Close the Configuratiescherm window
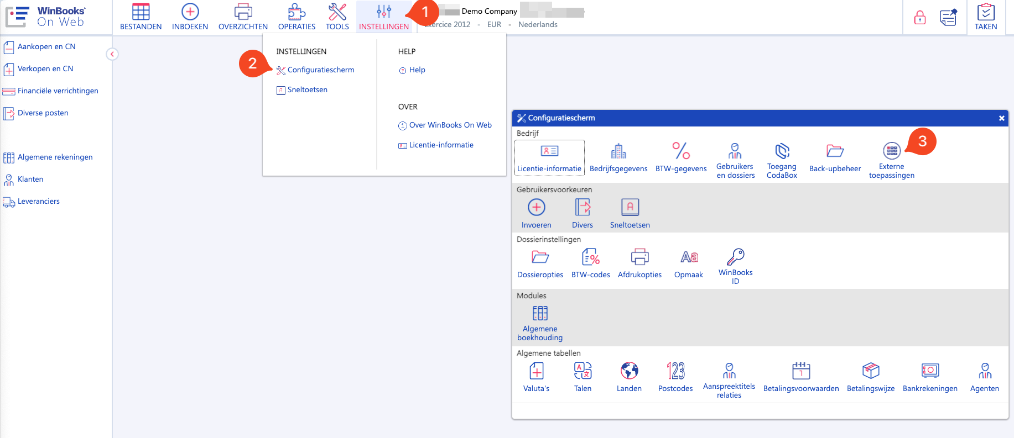Viewport: 1014px width, 438px height. click(x=1001, y=118)
